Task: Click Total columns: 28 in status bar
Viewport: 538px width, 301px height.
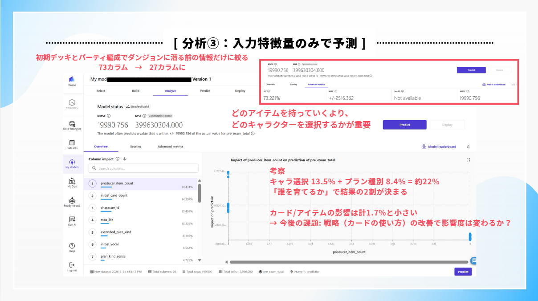Action: click(x=163, y=272)
